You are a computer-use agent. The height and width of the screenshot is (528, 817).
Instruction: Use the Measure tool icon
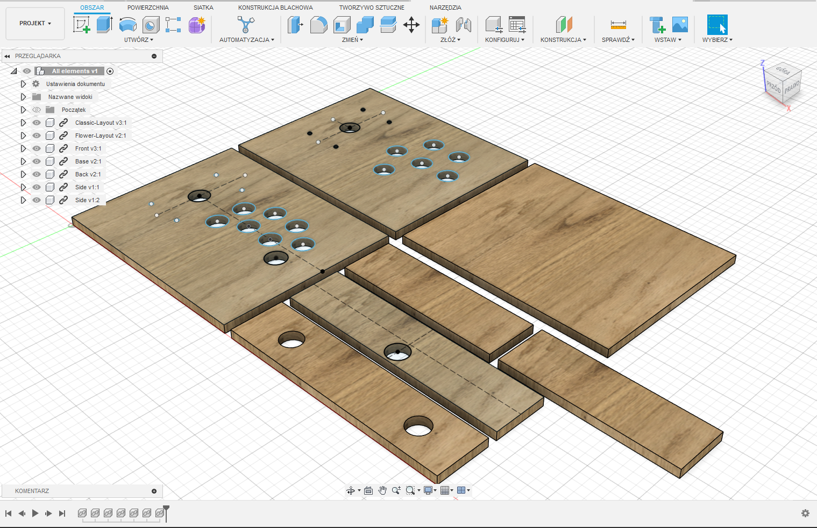pyautogui.click(x=619, y=24)
